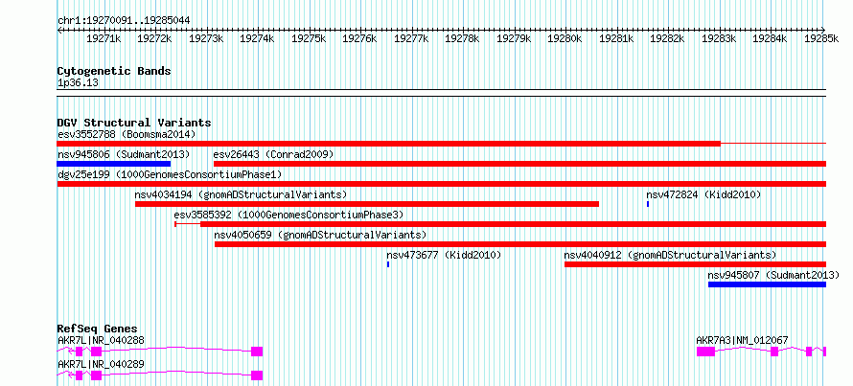The width and height of the screenshot is (853, 386).
Task: Open the AKR7A3|NM_012067 gene label
Action: tap(742, 340)
